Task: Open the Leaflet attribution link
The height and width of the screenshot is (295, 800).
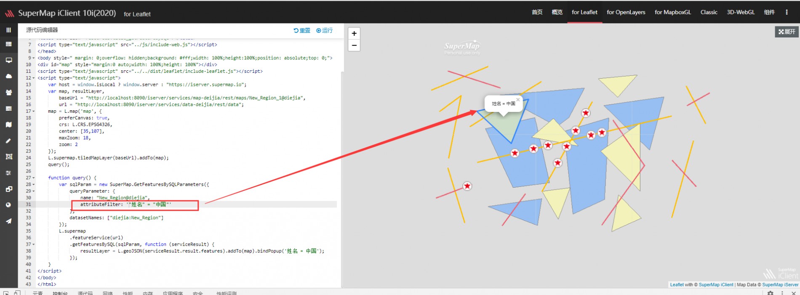Action: tap(677, 285)
